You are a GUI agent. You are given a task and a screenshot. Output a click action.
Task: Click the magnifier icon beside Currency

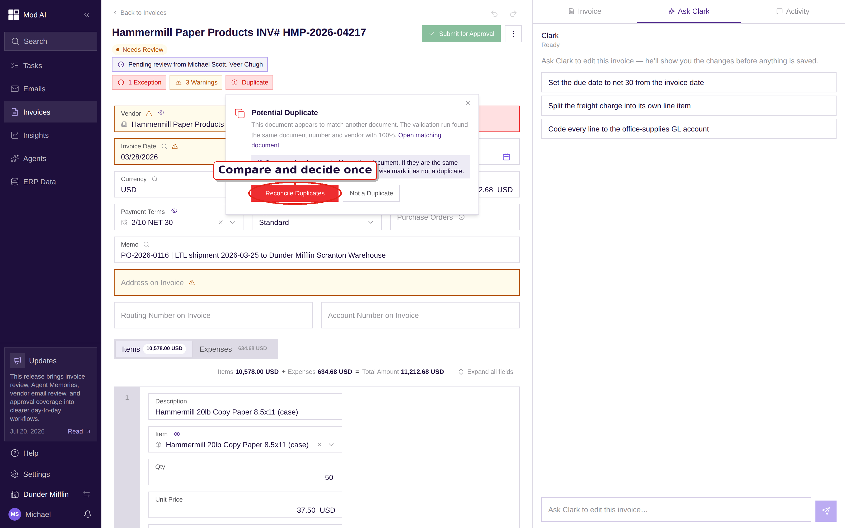click(x=155, y=179)
